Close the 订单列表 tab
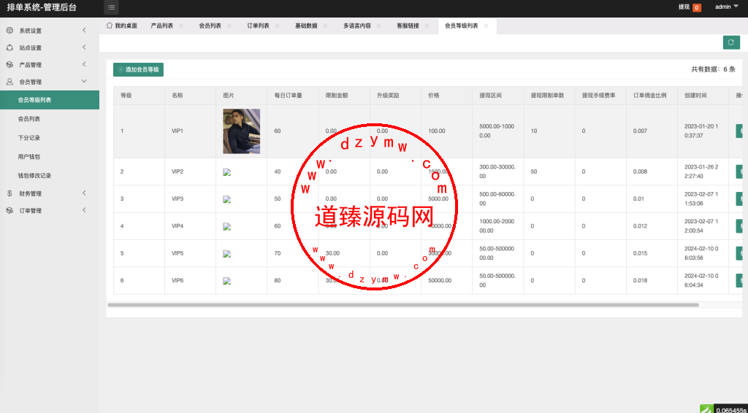This screenshot has width=748, height=413. (277, 26)
